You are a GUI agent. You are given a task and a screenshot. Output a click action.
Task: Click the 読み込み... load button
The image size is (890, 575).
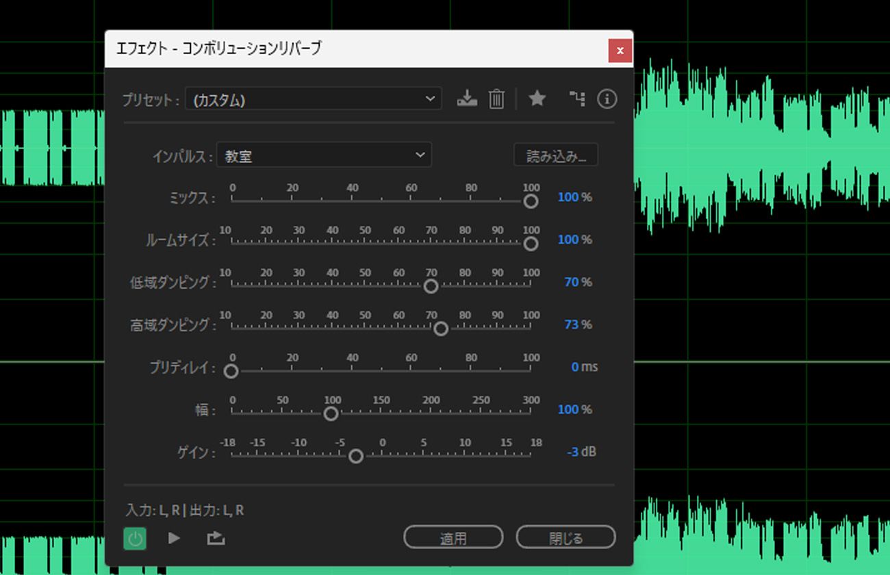[x=556, y=155]
